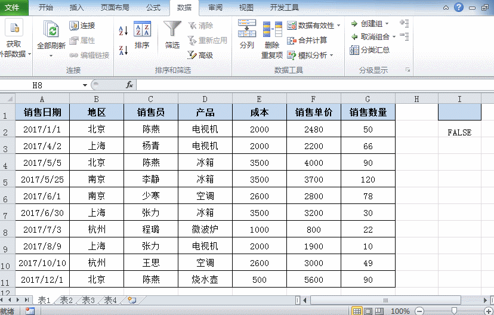
Task: Click the 获取外部数据 icon
Action: pyautogui.click(x=14, y=29)
